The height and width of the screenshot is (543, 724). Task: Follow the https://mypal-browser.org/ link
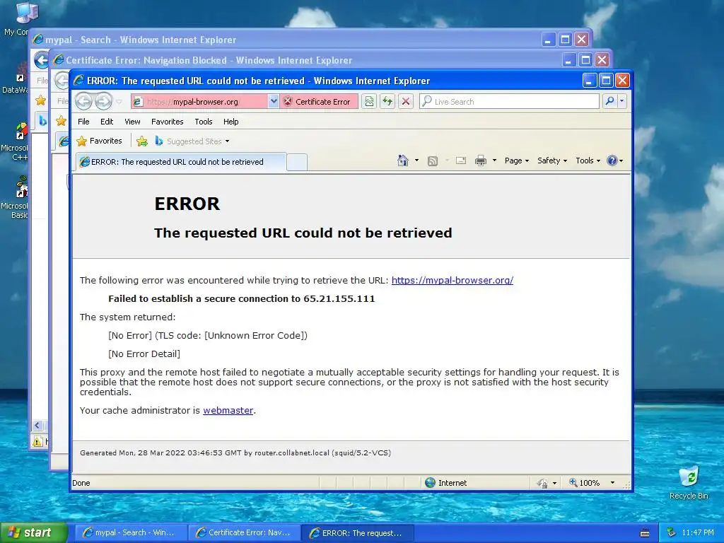coord(452,280)
